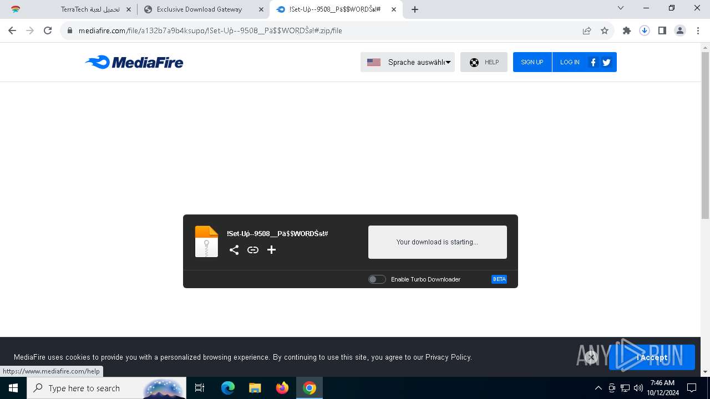
Task: Click the BETA badge
Action: (499, 279)
